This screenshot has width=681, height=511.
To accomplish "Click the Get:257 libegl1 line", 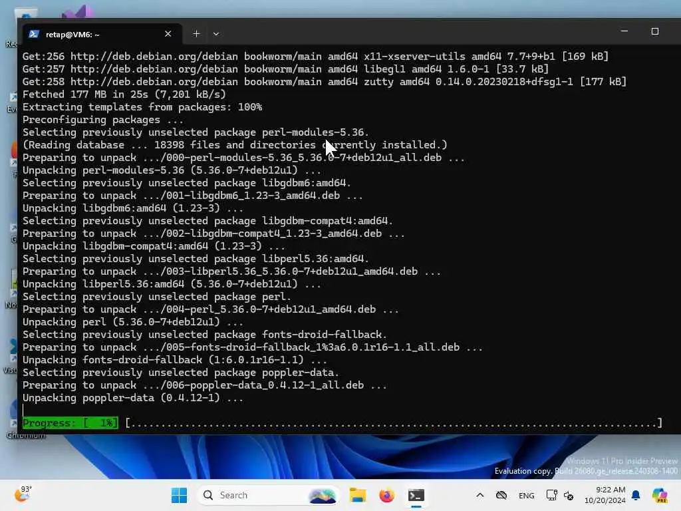I will [286, 69].
